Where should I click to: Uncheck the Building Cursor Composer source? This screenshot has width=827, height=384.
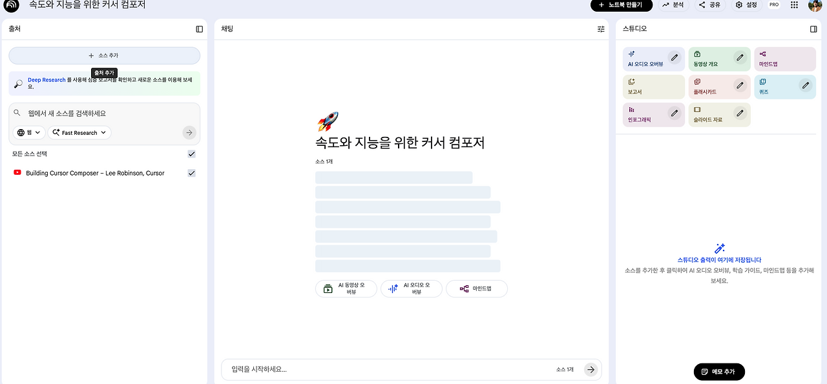click(x=191, y=173)
